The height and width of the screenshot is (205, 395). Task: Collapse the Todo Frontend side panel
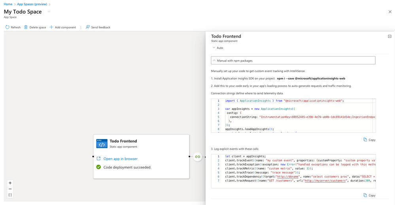pyautogui.click(x=389, y=36)
